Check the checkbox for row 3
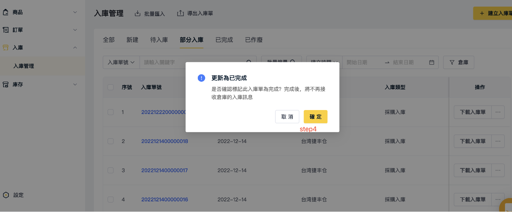This screenshot has height=212, width=512. click(x=111, y=170)
